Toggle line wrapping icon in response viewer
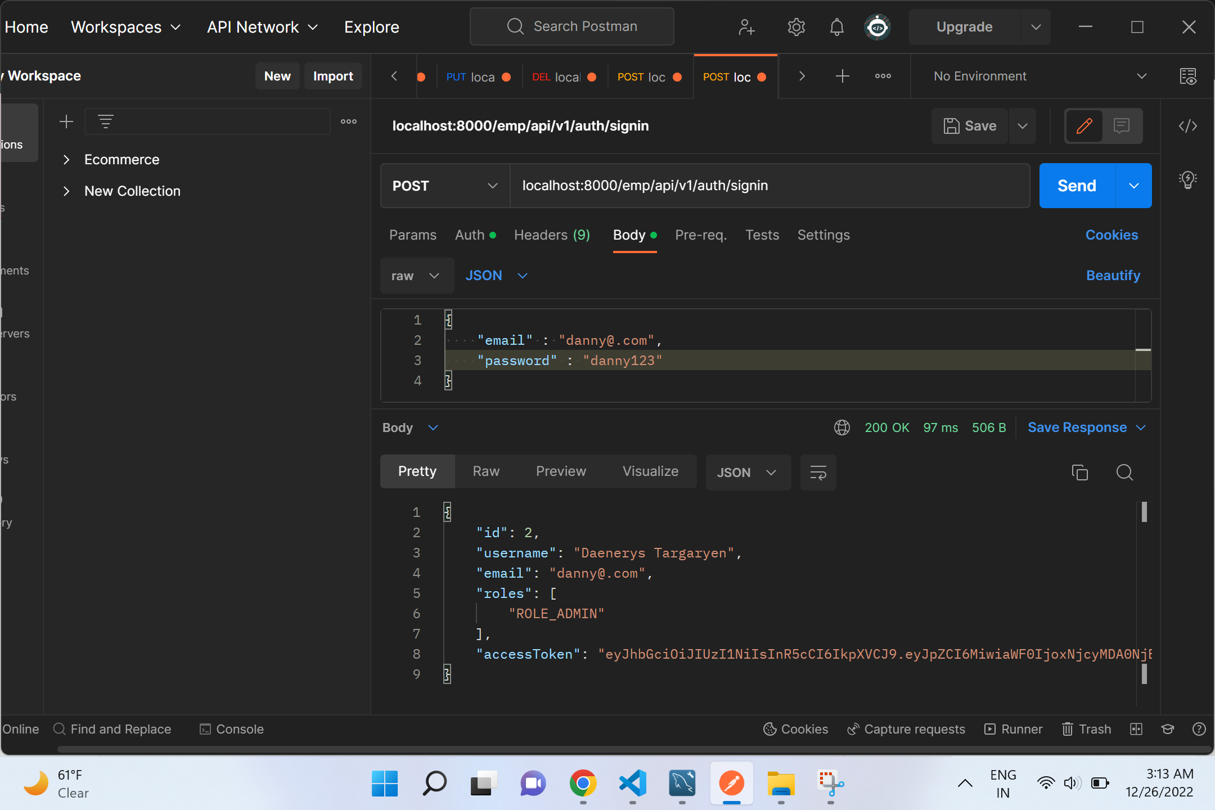 818,472
